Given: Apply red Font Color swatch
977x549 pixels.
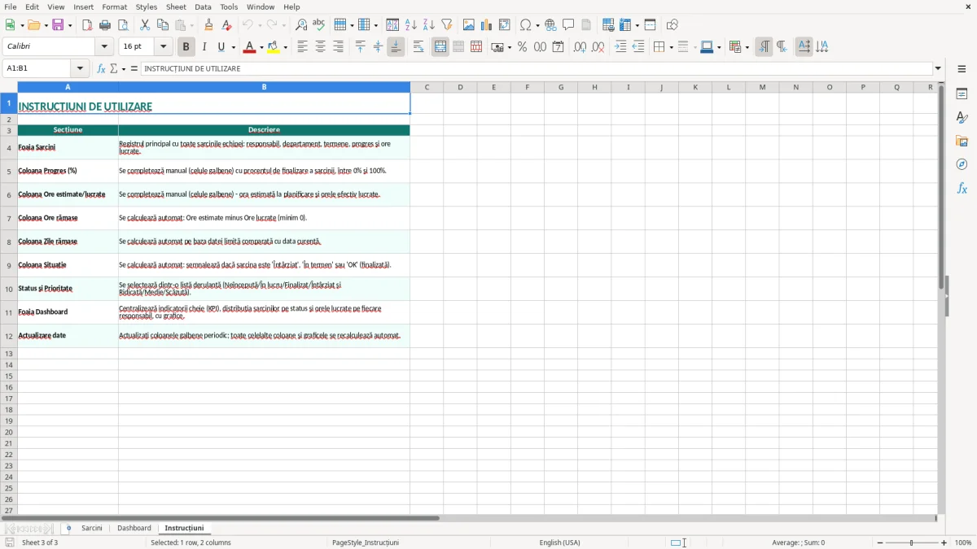Looking at the screenshot, I should (249, 47).
